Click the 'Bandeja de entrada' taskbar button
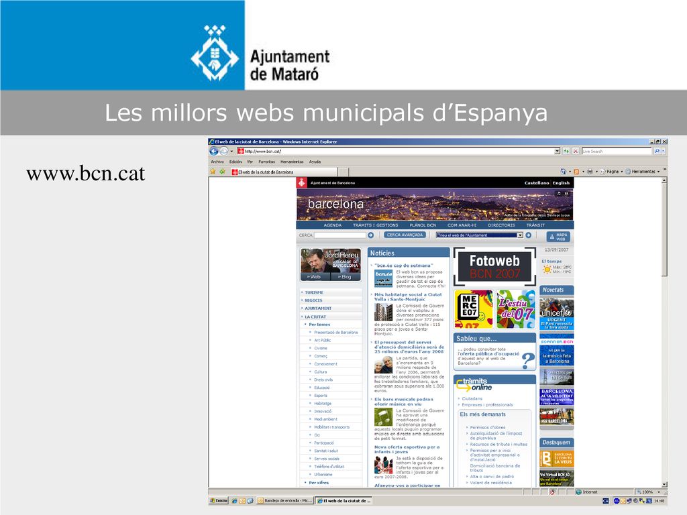This screenshot has height=515, width=687. click(286, 500)
